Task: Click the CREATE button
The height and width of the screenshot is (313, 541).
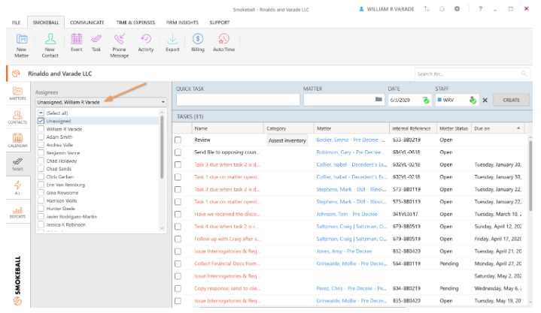Action: (x=511, y=100)
